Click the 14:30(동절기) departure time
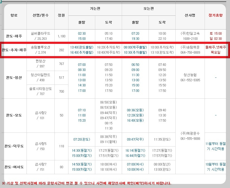The width and height of the screenshot is (230, 188). [x=82, y=151]
